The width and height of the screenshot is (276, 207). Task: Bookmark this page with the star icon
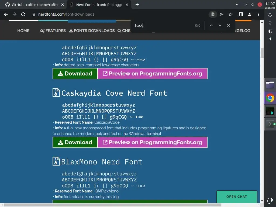[230, 15]
